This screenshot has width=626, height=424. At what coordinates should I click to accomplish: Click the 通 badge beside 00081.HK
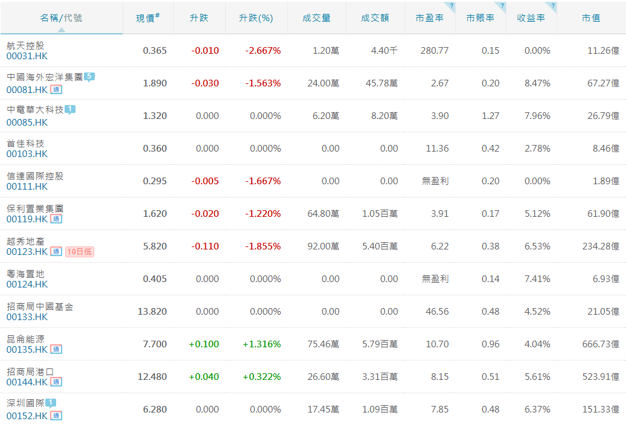(56, 89)
